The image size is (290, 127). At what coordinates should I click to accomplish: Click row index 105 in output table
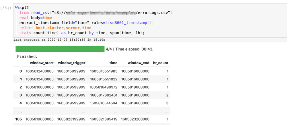(19, 119)
